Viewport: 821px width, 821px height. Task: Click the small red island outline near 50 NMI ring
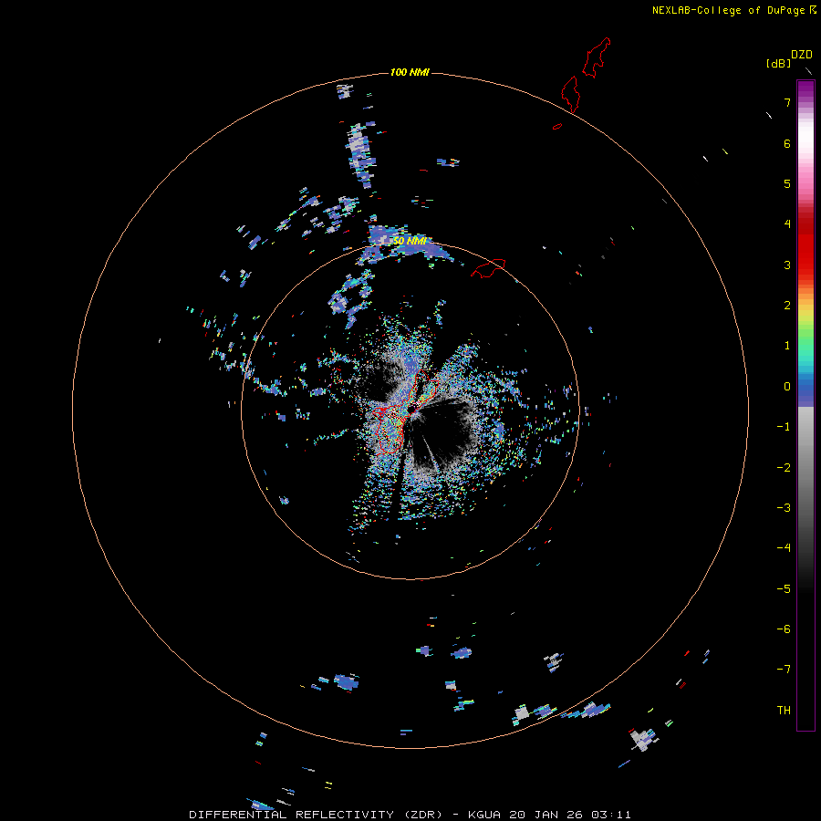click(x=488, y=268)
